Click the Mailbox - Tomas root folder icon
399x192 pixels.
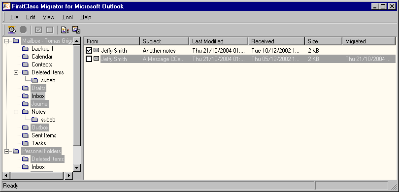16,41
